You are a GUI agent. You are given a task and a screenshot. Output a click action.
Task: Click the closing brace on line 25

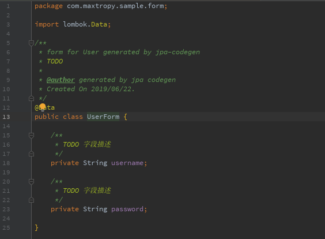(x=36, y=227)
